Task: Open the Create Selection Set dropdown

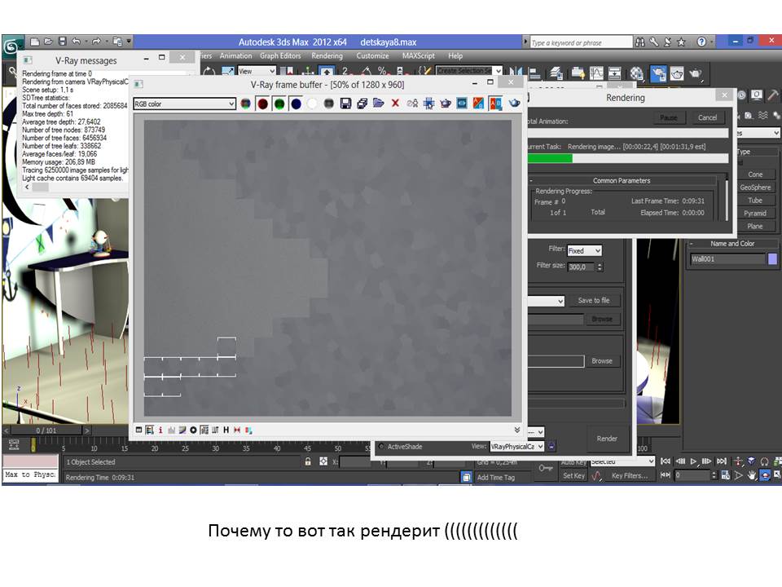Action: 469,71
